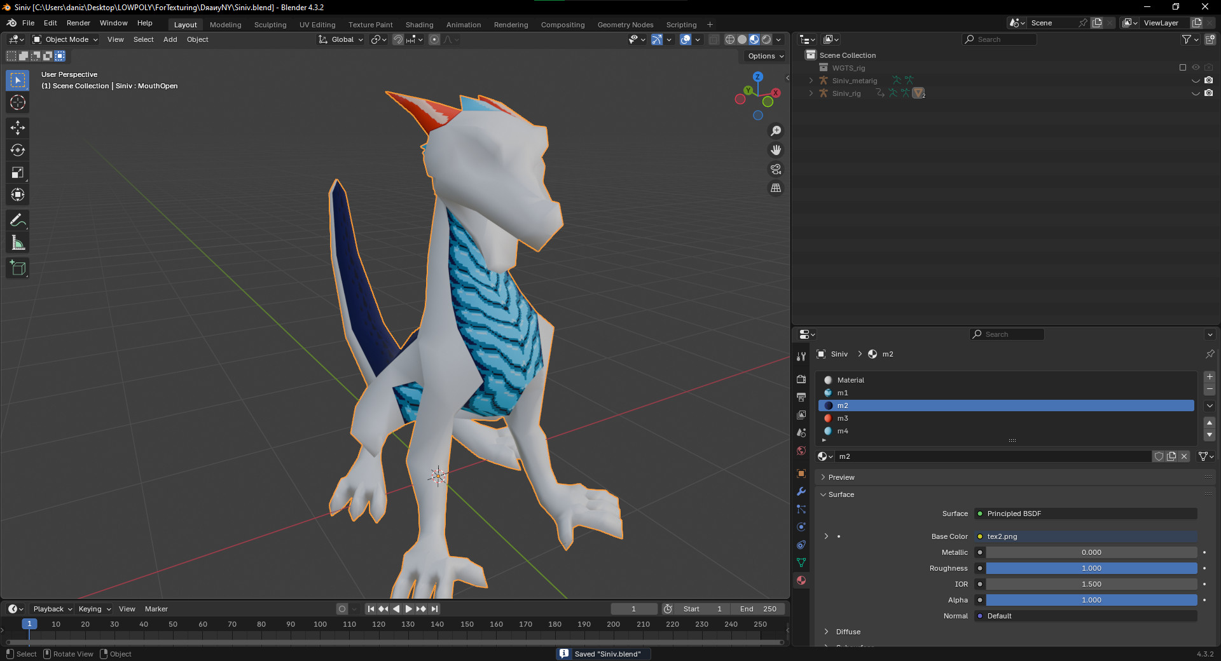Toggle the camera view icon
This screenshot has width=1221, height=661.
[x=776, y=169]
